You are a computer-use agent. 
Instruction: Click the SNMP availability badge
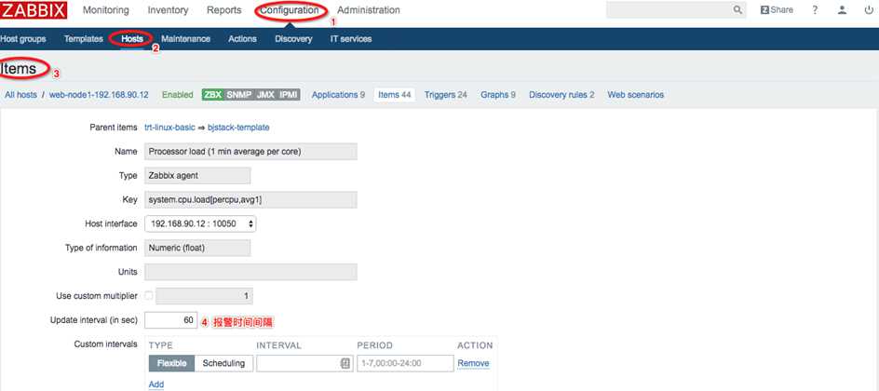point(238,95)
